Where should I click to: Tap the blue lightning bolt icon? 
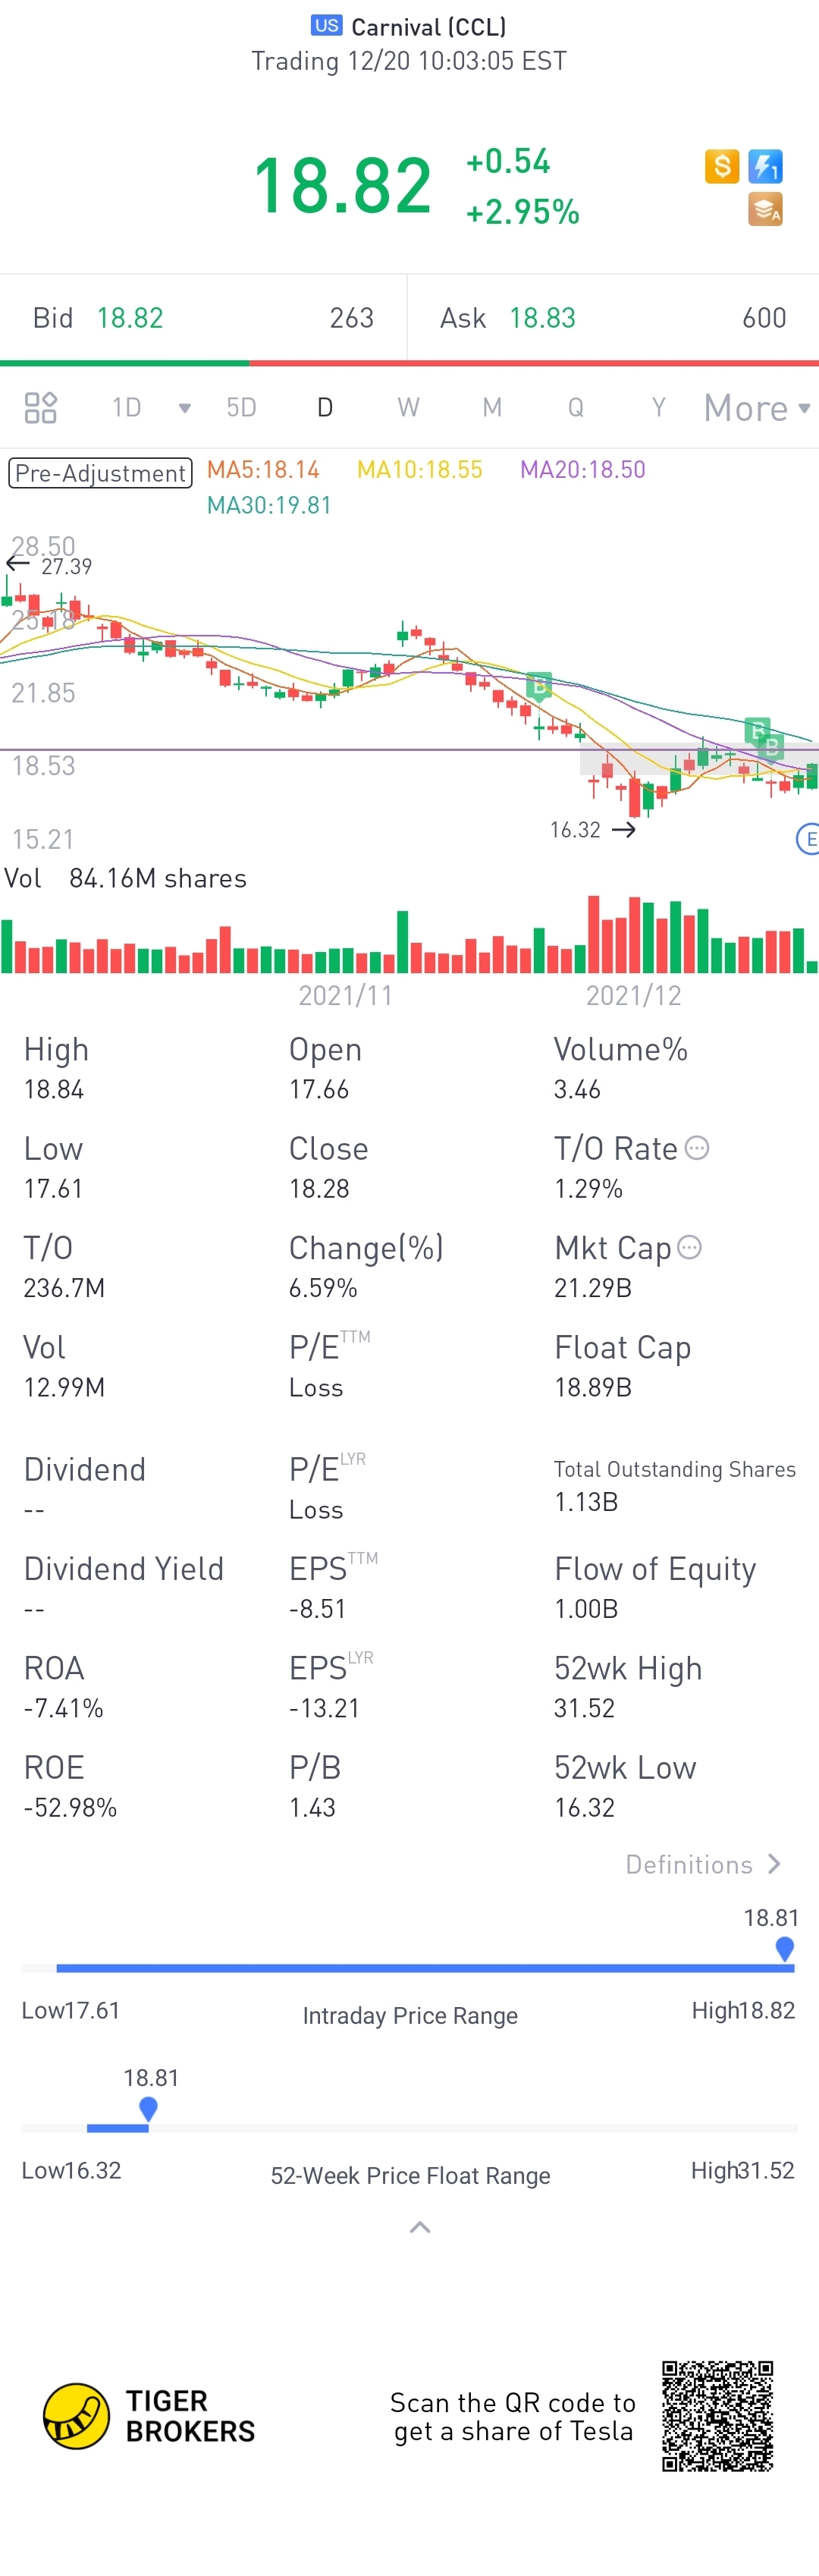pyautogui.click(x=765, y=166)
